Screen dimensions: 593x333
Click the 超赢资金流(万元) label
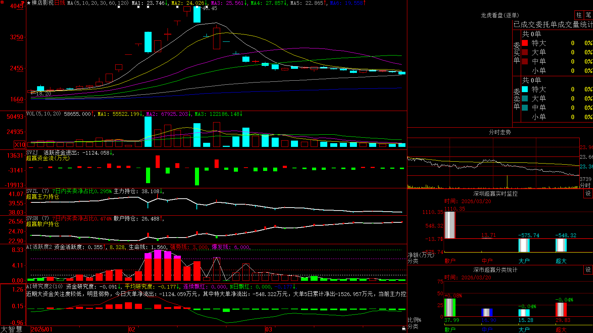coord(48,158)
